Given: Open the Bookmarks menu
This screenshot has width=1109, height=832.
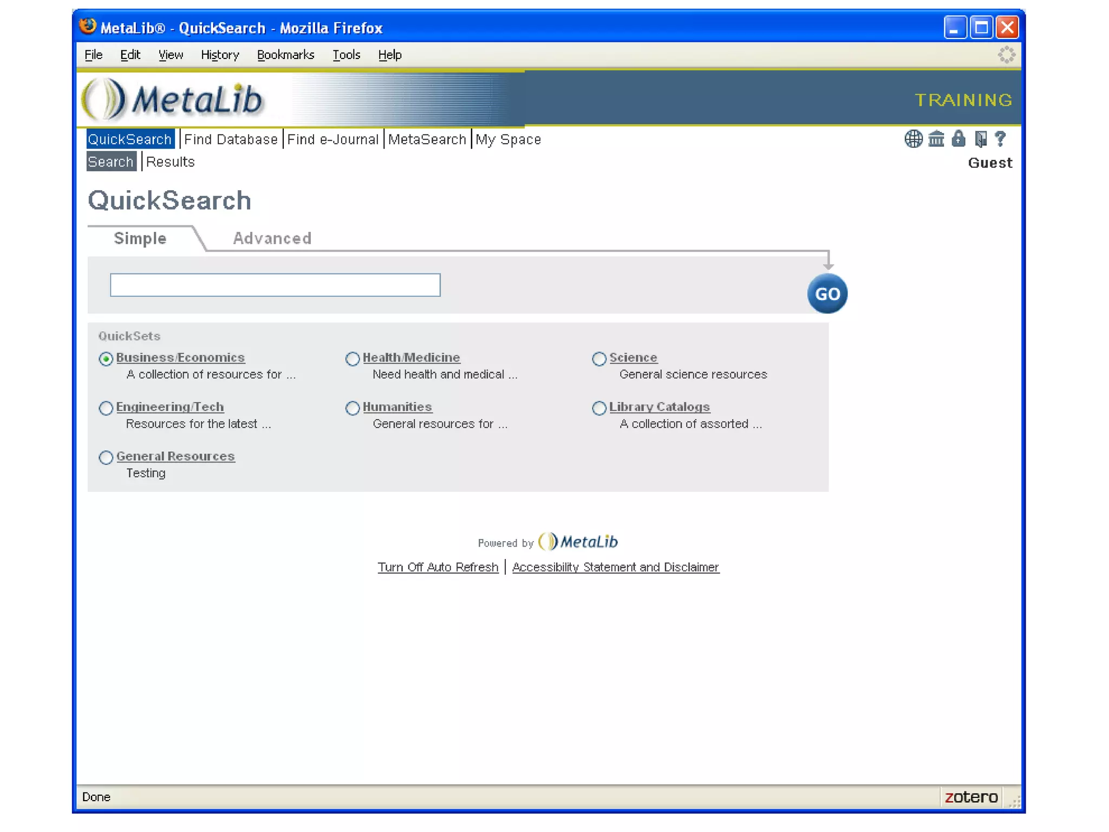Looking at the screenshot, I should click(x=285, y=55).
